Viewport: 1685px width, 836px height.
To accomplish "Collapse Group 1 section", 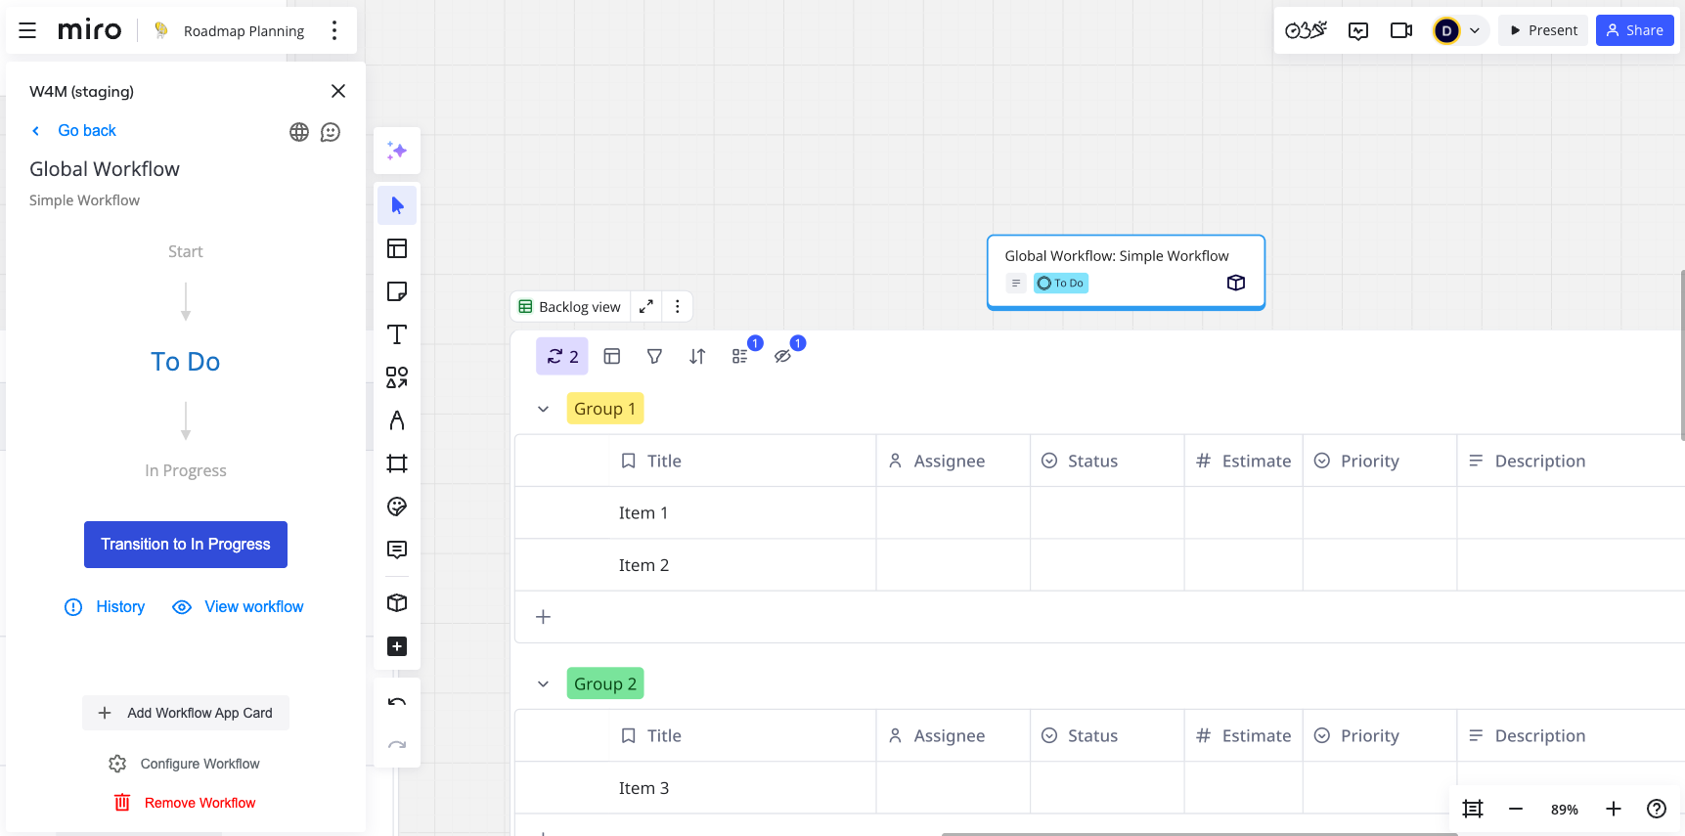I will 543,409.
